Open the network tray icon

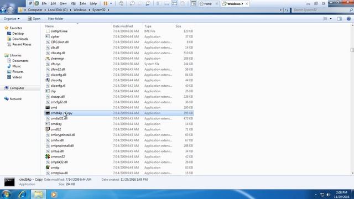coord(322,195)
